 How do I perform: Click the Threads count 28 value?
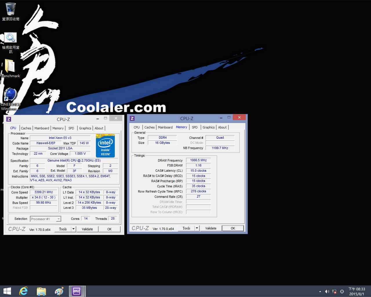(113, 218)
